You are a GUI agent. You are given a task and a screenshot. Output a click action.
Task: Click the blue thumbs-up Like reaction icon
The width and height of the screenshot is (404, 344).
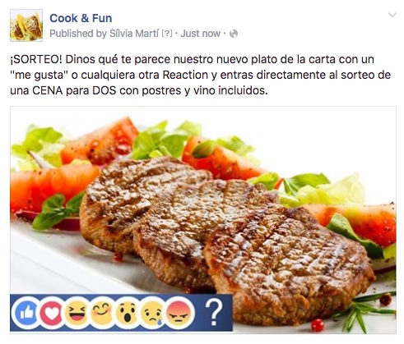(26, 313)
